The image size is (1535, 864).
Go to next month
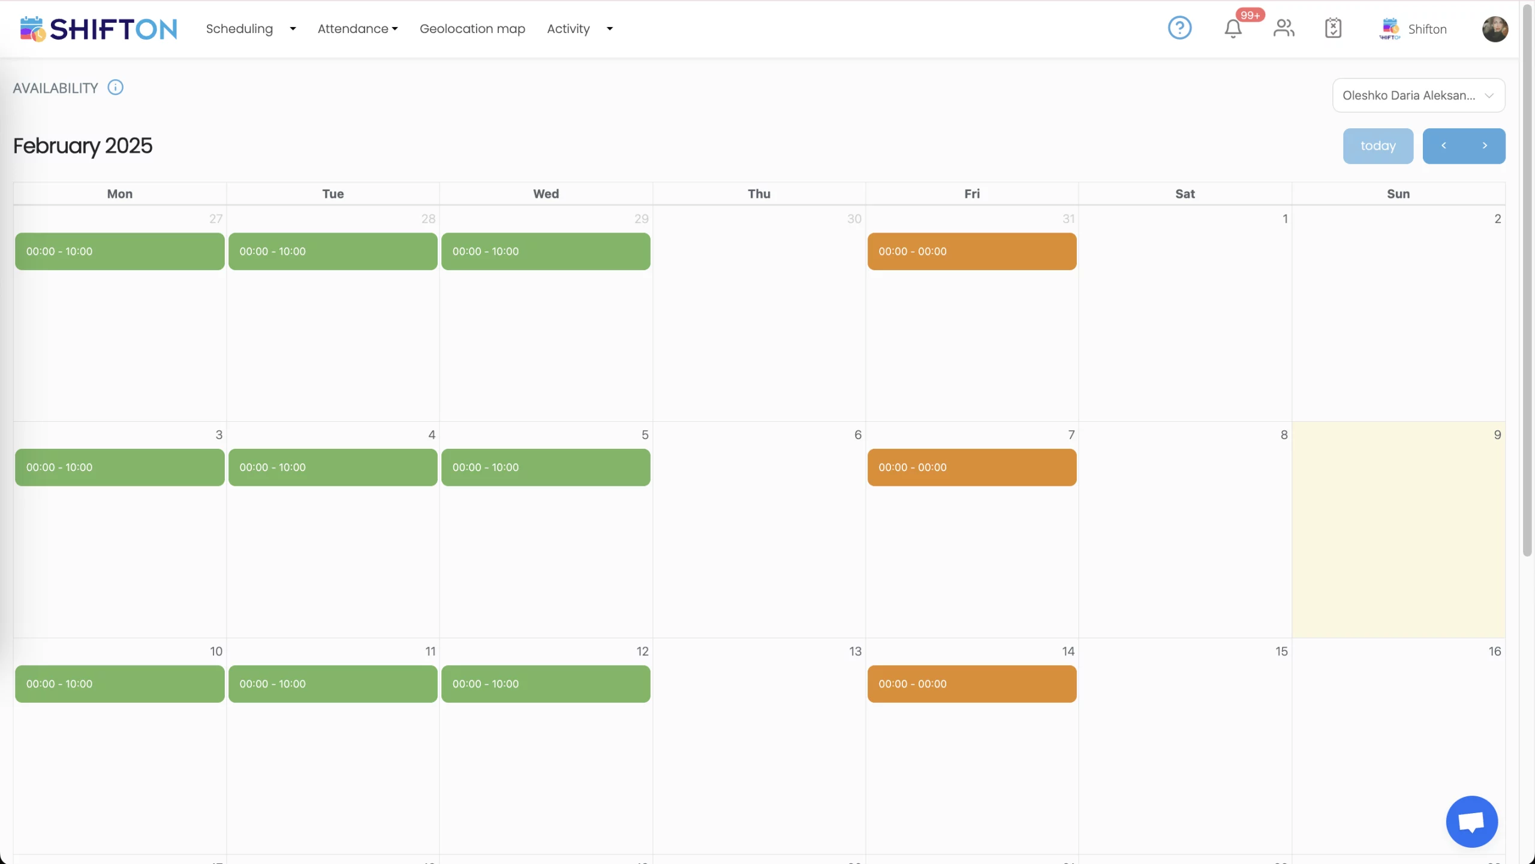1485,146
